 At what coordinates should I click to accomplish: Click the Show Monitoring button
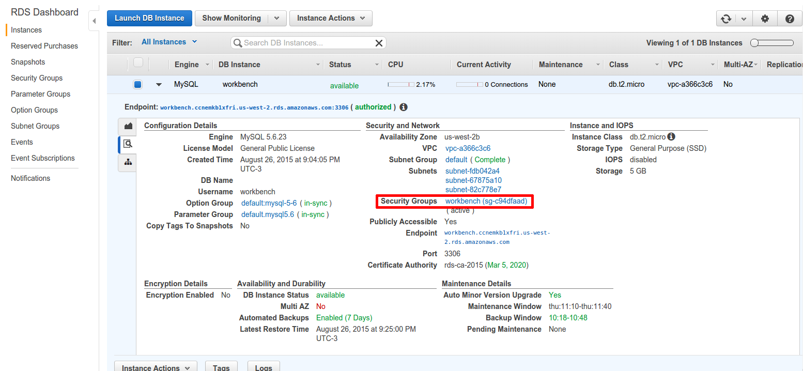tap(231, 18)
